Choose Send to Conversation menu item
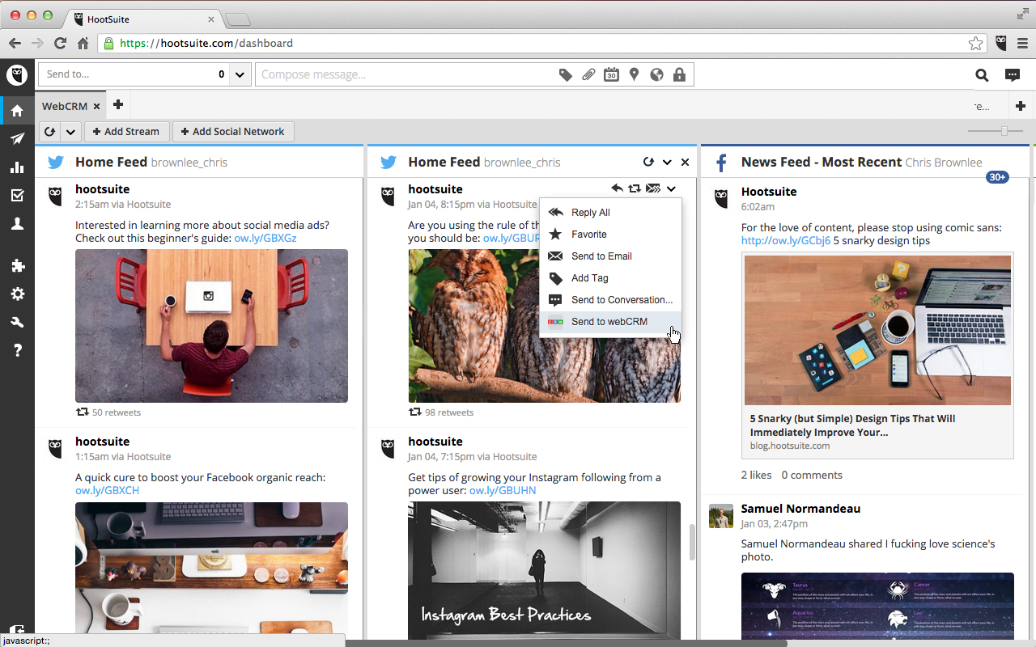Screen dimensions: 1036x647 pyautogui.click(x=610, y=299)
